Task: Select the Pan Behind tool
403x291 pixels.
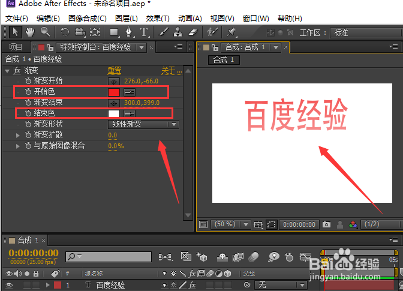Action: [x=95, y=32]
